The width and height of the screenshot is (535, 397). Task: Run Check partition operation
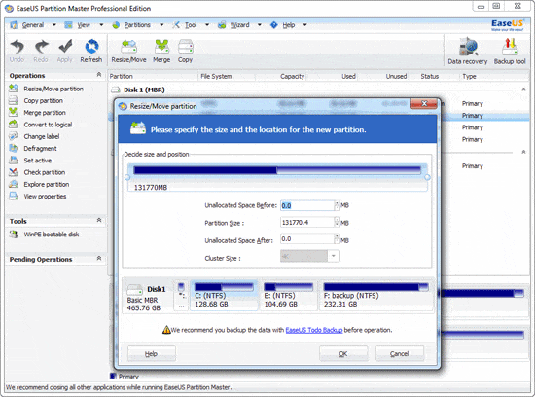coord(44,172)
